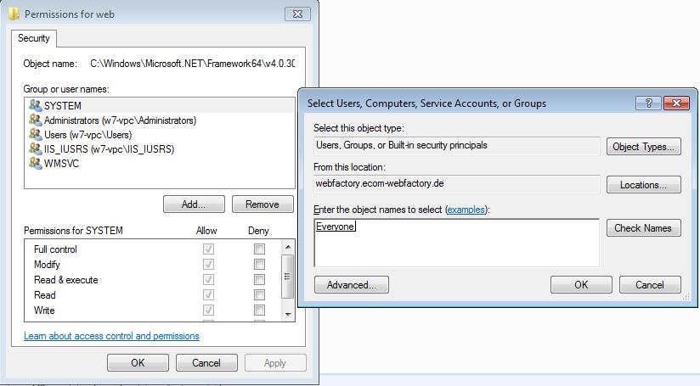
Task: Open the examples link
Action: 468,210
